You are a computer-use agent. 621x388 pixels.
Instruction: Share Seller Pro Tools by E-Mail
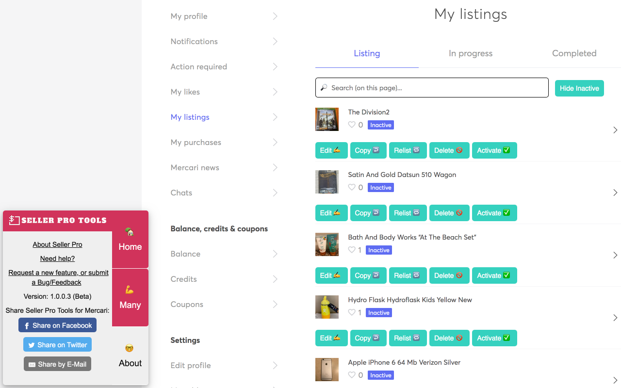click(57, 364)
